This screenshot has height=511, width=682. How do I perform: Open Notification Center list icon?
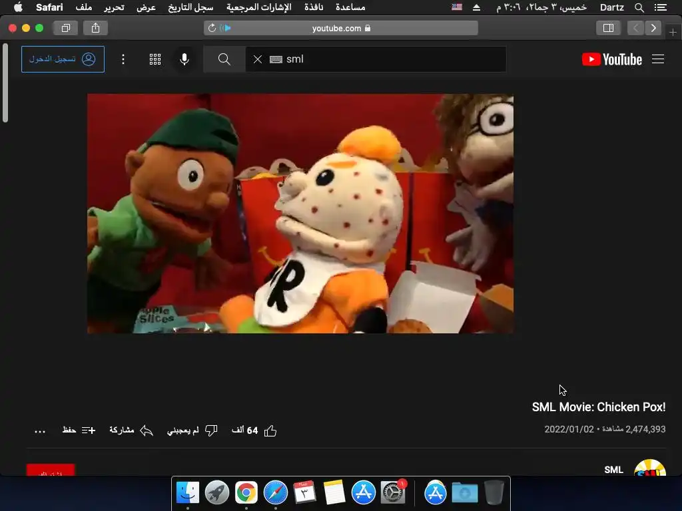tap(661, 7)
